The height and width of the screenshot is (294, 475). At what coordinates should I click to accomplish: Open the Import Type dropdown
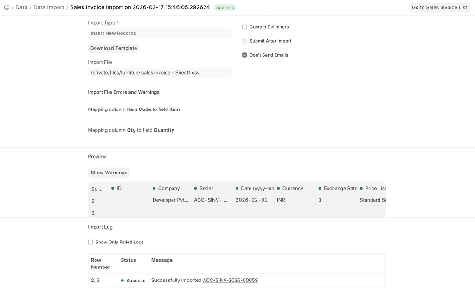[x=160, y=33]
